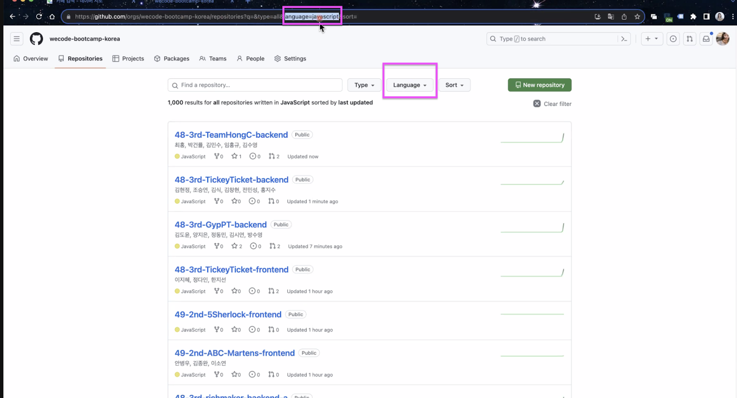The image size is (737, 398).
Task: Switch to the People tab
Action: [x=251, y=59]
